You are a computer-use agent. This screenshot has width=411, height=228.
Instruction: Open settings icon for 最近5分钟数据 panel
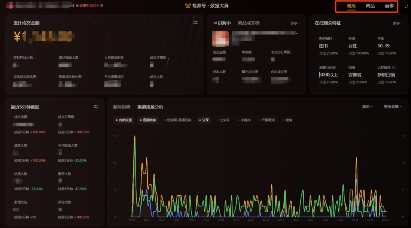click(96, 107)
